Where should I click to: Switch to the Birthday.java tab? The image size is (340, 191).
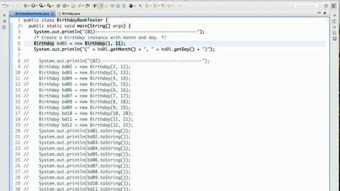(69, 14)
